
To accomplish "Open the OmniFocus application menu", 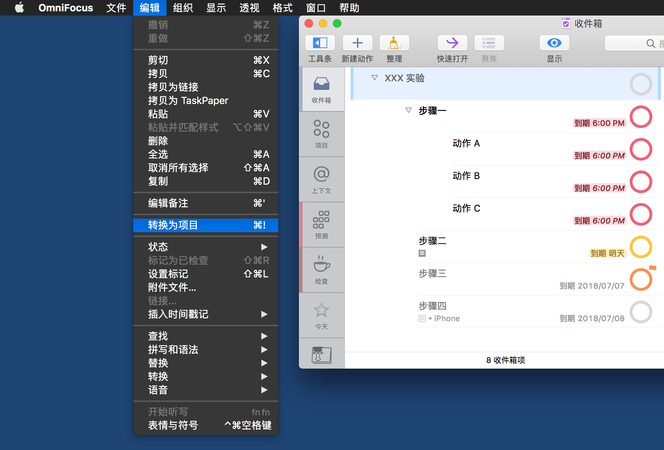I will click(66, 8).
